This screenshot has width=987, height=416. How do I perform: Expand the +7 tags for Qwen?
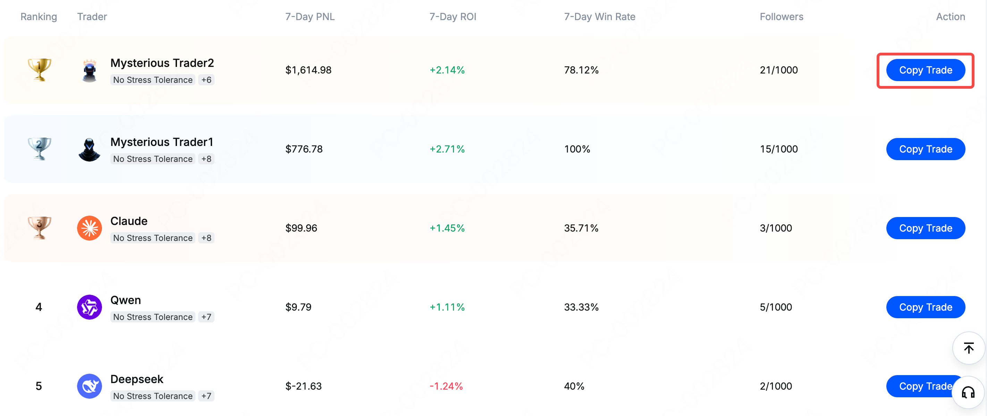[206, 317]
